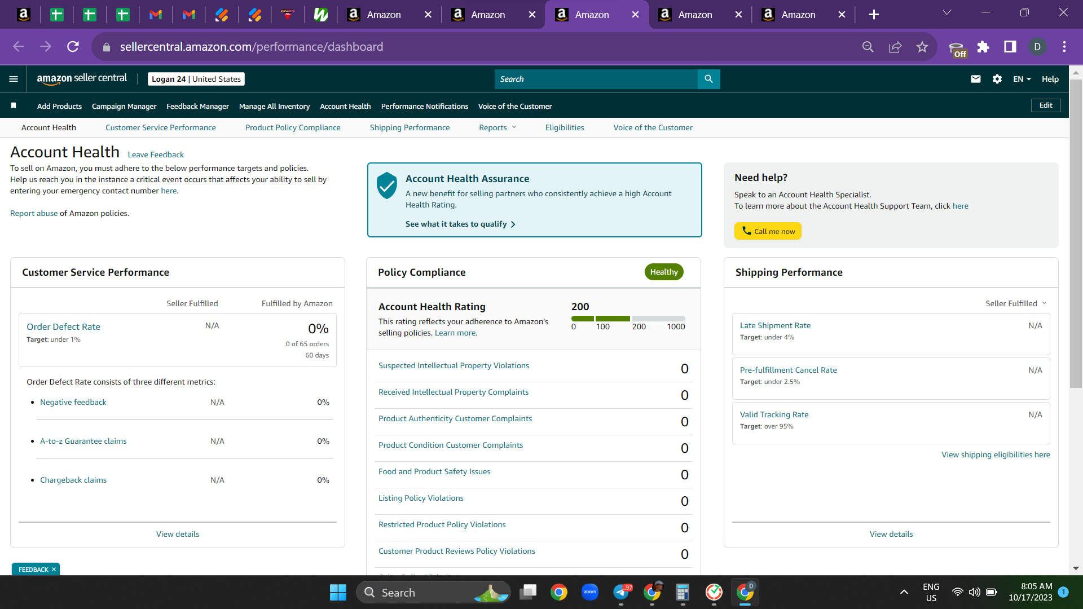Open the Help link
Screen dimensions: 1083x609
pos(1050,79)
